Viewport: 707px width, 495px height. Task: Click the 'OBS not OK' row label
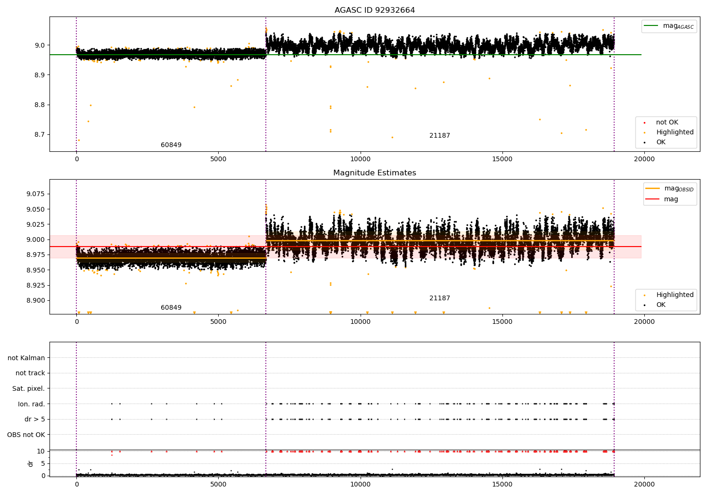pos(26,435)
